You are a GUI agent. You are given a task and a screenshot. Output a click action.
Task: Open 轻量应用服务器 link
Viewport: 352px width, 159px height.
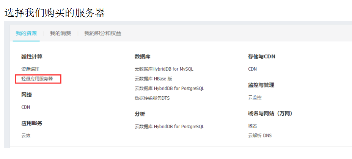pyautogui.click(x=37, y=79)
